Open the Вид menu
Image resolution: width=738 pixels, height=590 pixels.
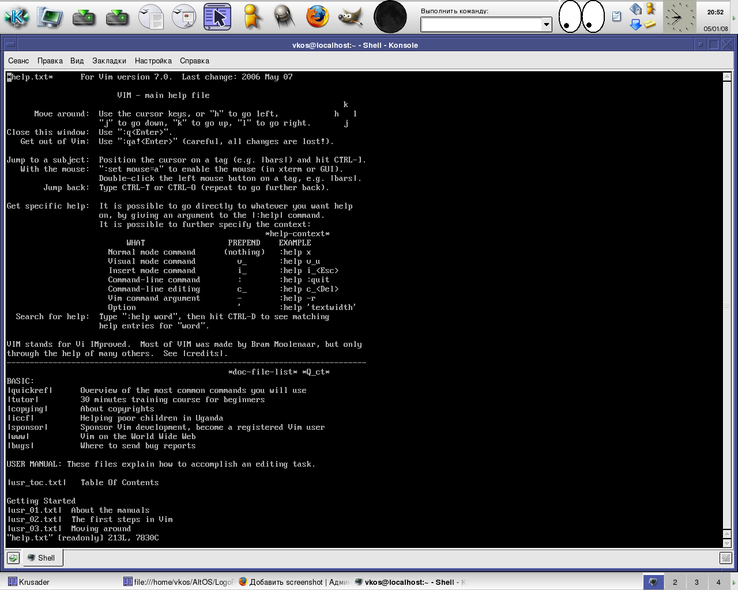pyautogui.click(x=77, y=60)
